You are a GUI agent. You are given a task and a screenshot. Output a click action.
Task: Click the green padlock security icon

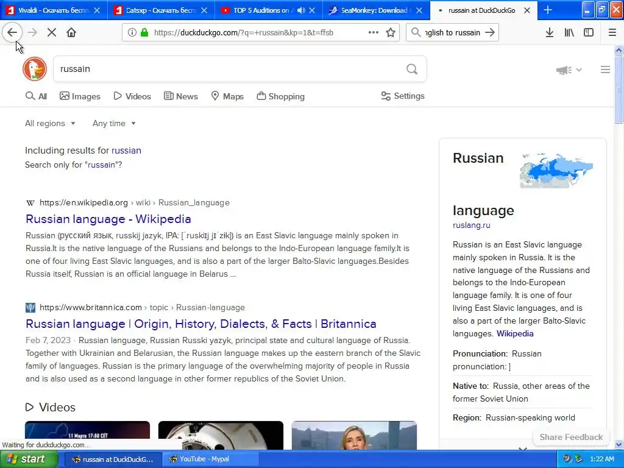click(x=144, y=32)
